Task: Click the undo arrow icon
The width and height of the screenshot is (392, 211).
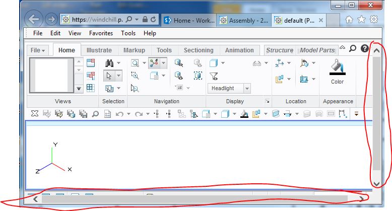Action: tap(119, 114)
